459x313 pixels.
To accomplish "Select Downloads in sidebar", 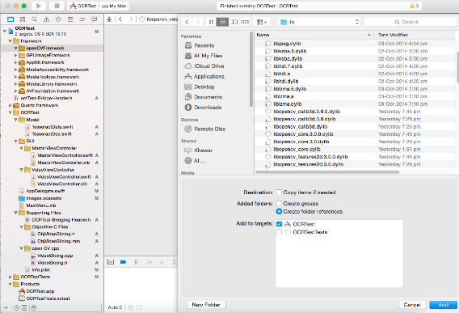I will 208,108.
